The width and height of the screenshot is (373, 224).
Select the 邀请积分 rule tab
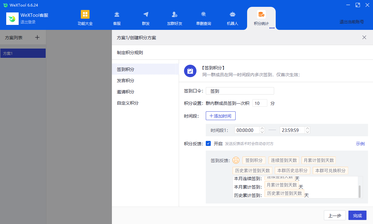coord(126,92)
